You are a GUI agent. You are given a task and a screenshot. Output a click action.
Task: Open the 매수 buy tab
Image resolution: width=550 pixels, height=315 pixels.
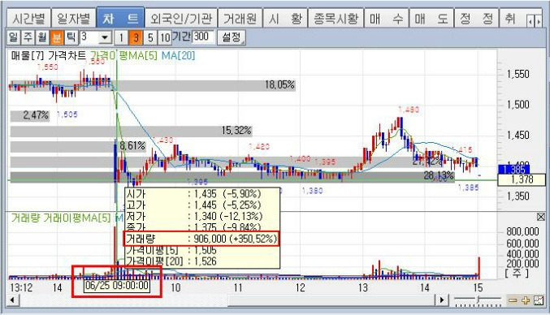(386, 18)
